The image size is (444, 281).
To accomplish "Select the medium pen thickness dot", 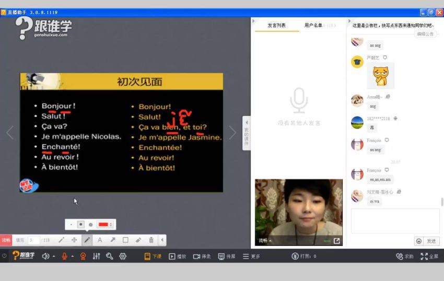I will (81, 225).
